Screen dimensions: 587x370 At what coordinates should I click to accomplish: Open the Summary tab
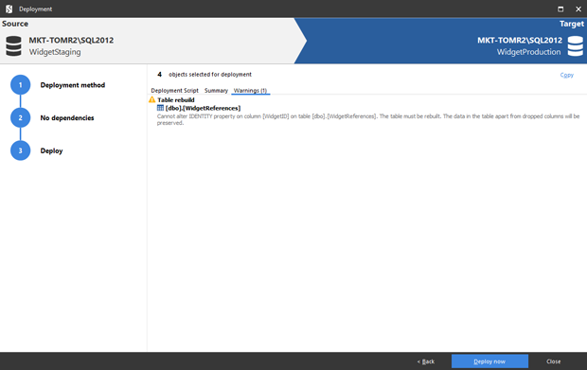pyautogui.click(x=216, y=91)
